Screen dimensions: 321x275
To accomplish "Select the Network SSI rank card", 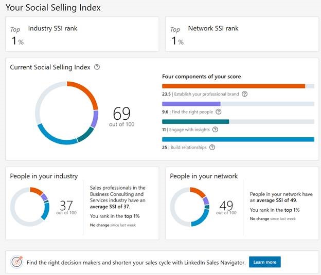I will click(242, 34).
